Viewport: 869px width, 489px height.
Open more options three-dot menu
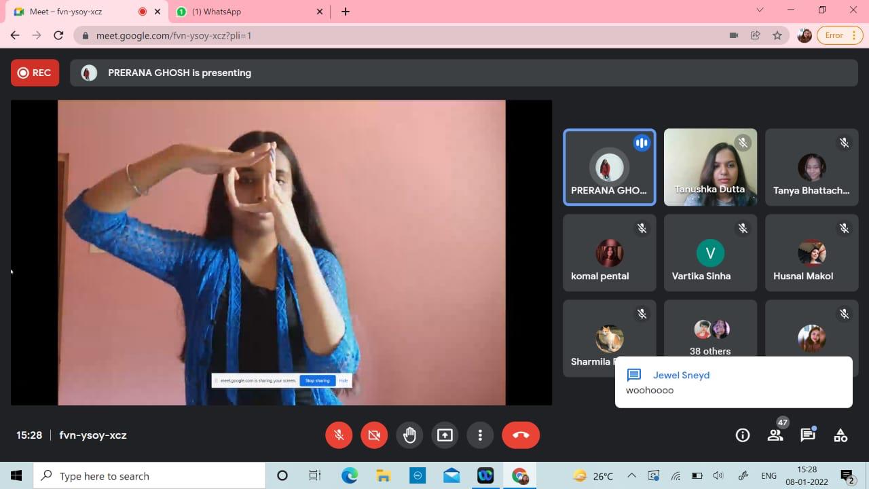(x=480, y=435)
